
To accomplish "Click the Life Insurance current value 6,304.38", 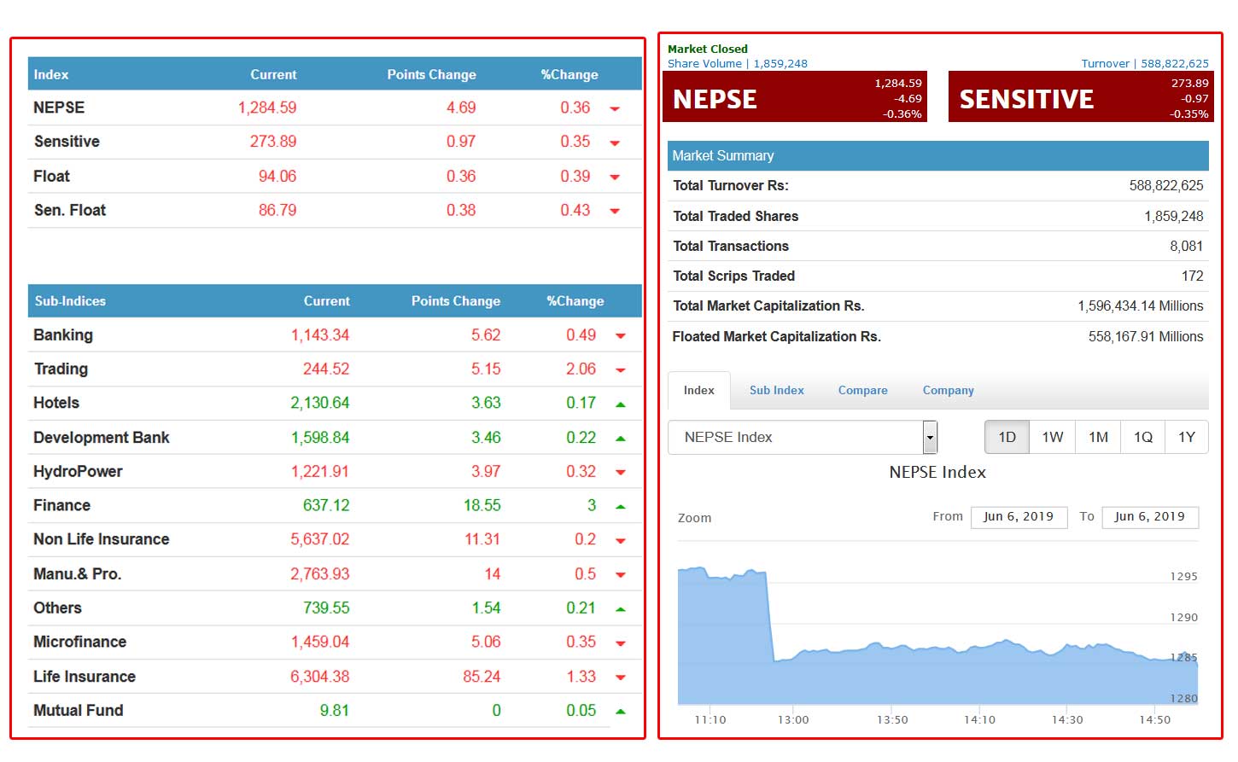I will (x=319, y=677).
